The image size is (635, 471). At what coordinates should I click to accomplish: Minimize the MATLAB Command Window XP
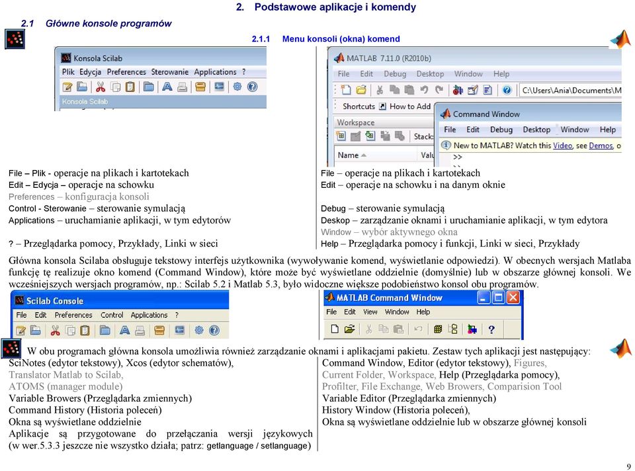tap(484, 298)
